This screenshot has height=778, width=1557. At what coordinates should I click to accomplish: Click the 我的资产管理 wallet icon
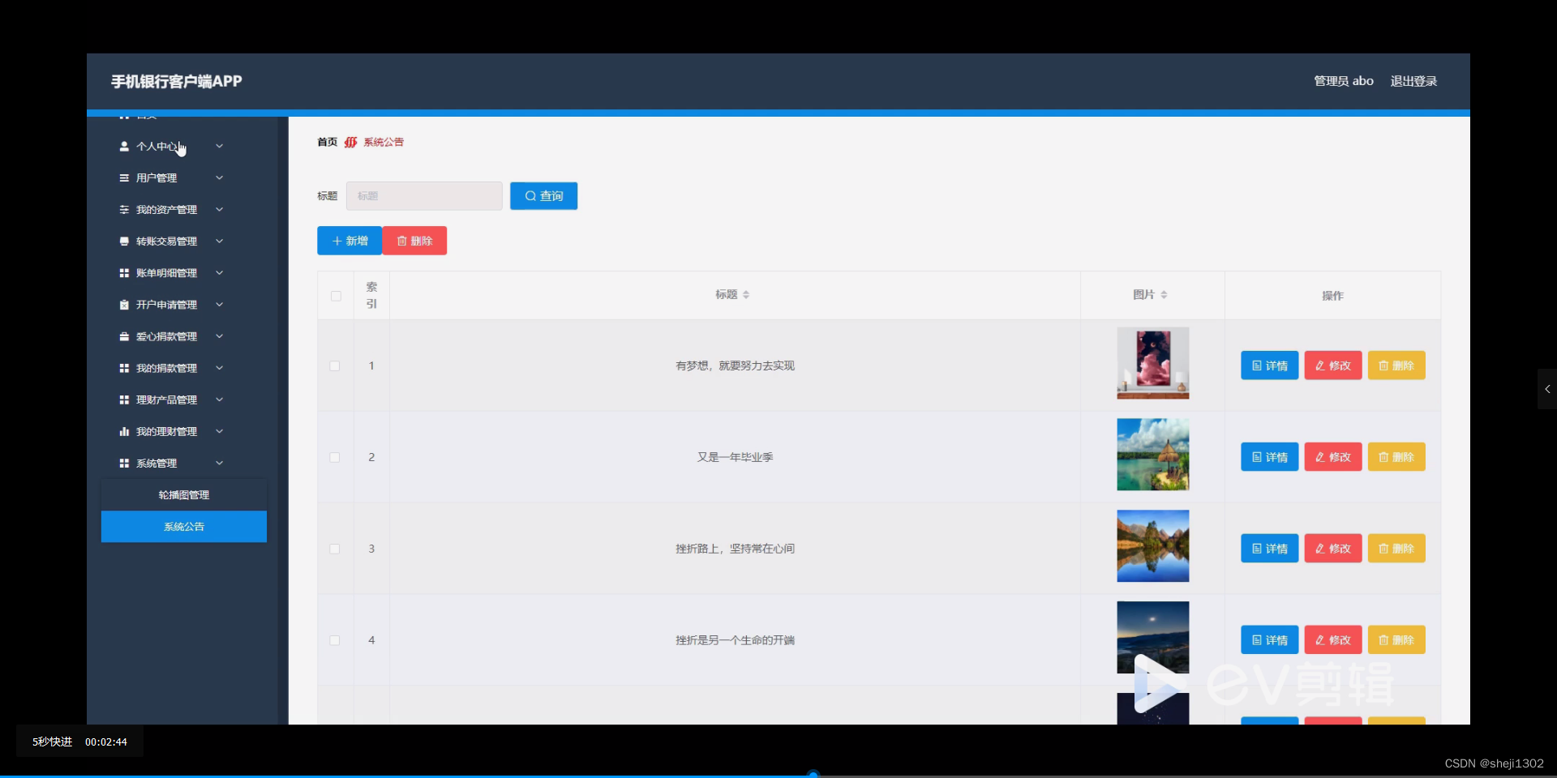pos(123,209)
